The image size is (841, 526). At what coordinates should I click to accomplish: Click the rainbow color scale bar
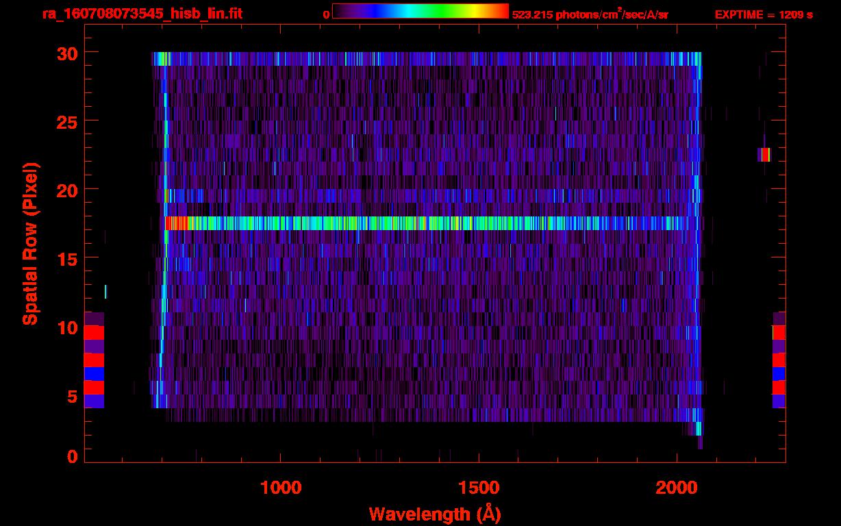tap(420, 12)
